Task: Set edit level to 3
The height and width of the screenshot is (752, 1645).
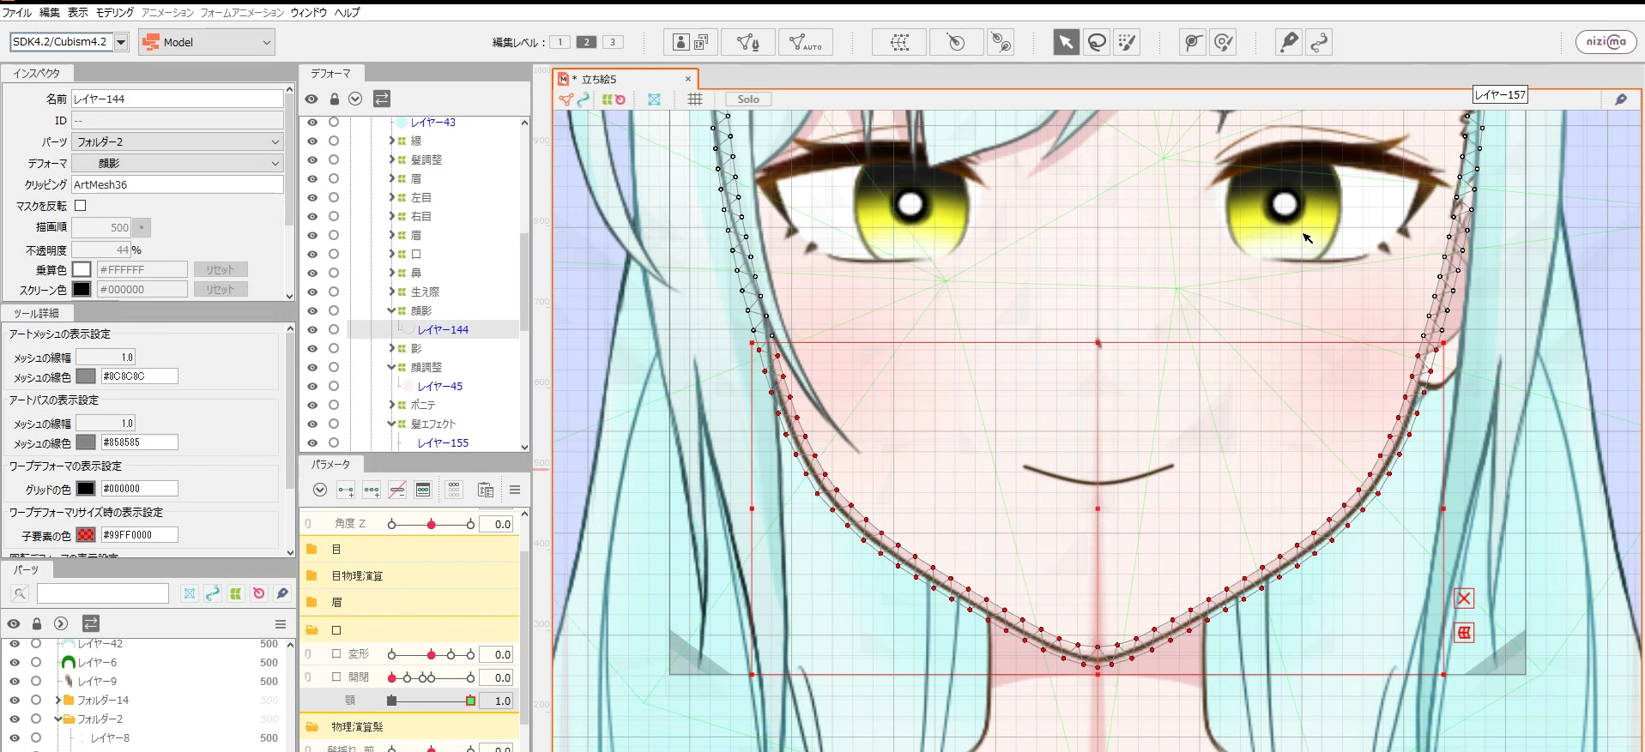Action: [613, 42]
